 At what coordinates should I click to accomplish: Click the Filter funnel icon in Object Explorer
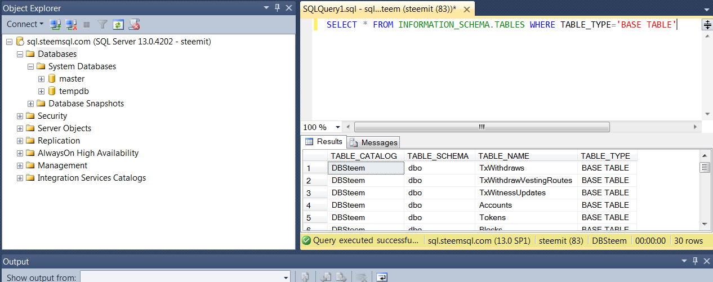pos(103,24)
